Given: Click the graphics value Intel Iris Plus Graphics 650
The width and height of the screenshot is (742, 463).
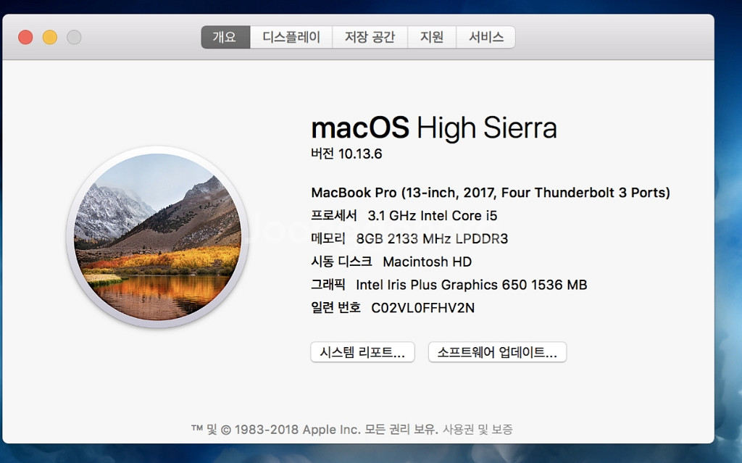Looking at the screenshot, I should coord(471,285).
